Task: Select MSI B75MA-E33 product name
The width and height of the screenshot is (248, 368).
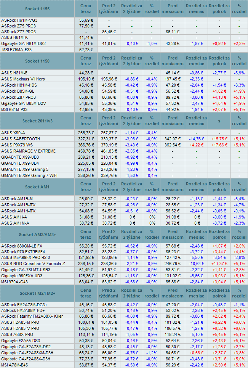Action: point(17,50)
